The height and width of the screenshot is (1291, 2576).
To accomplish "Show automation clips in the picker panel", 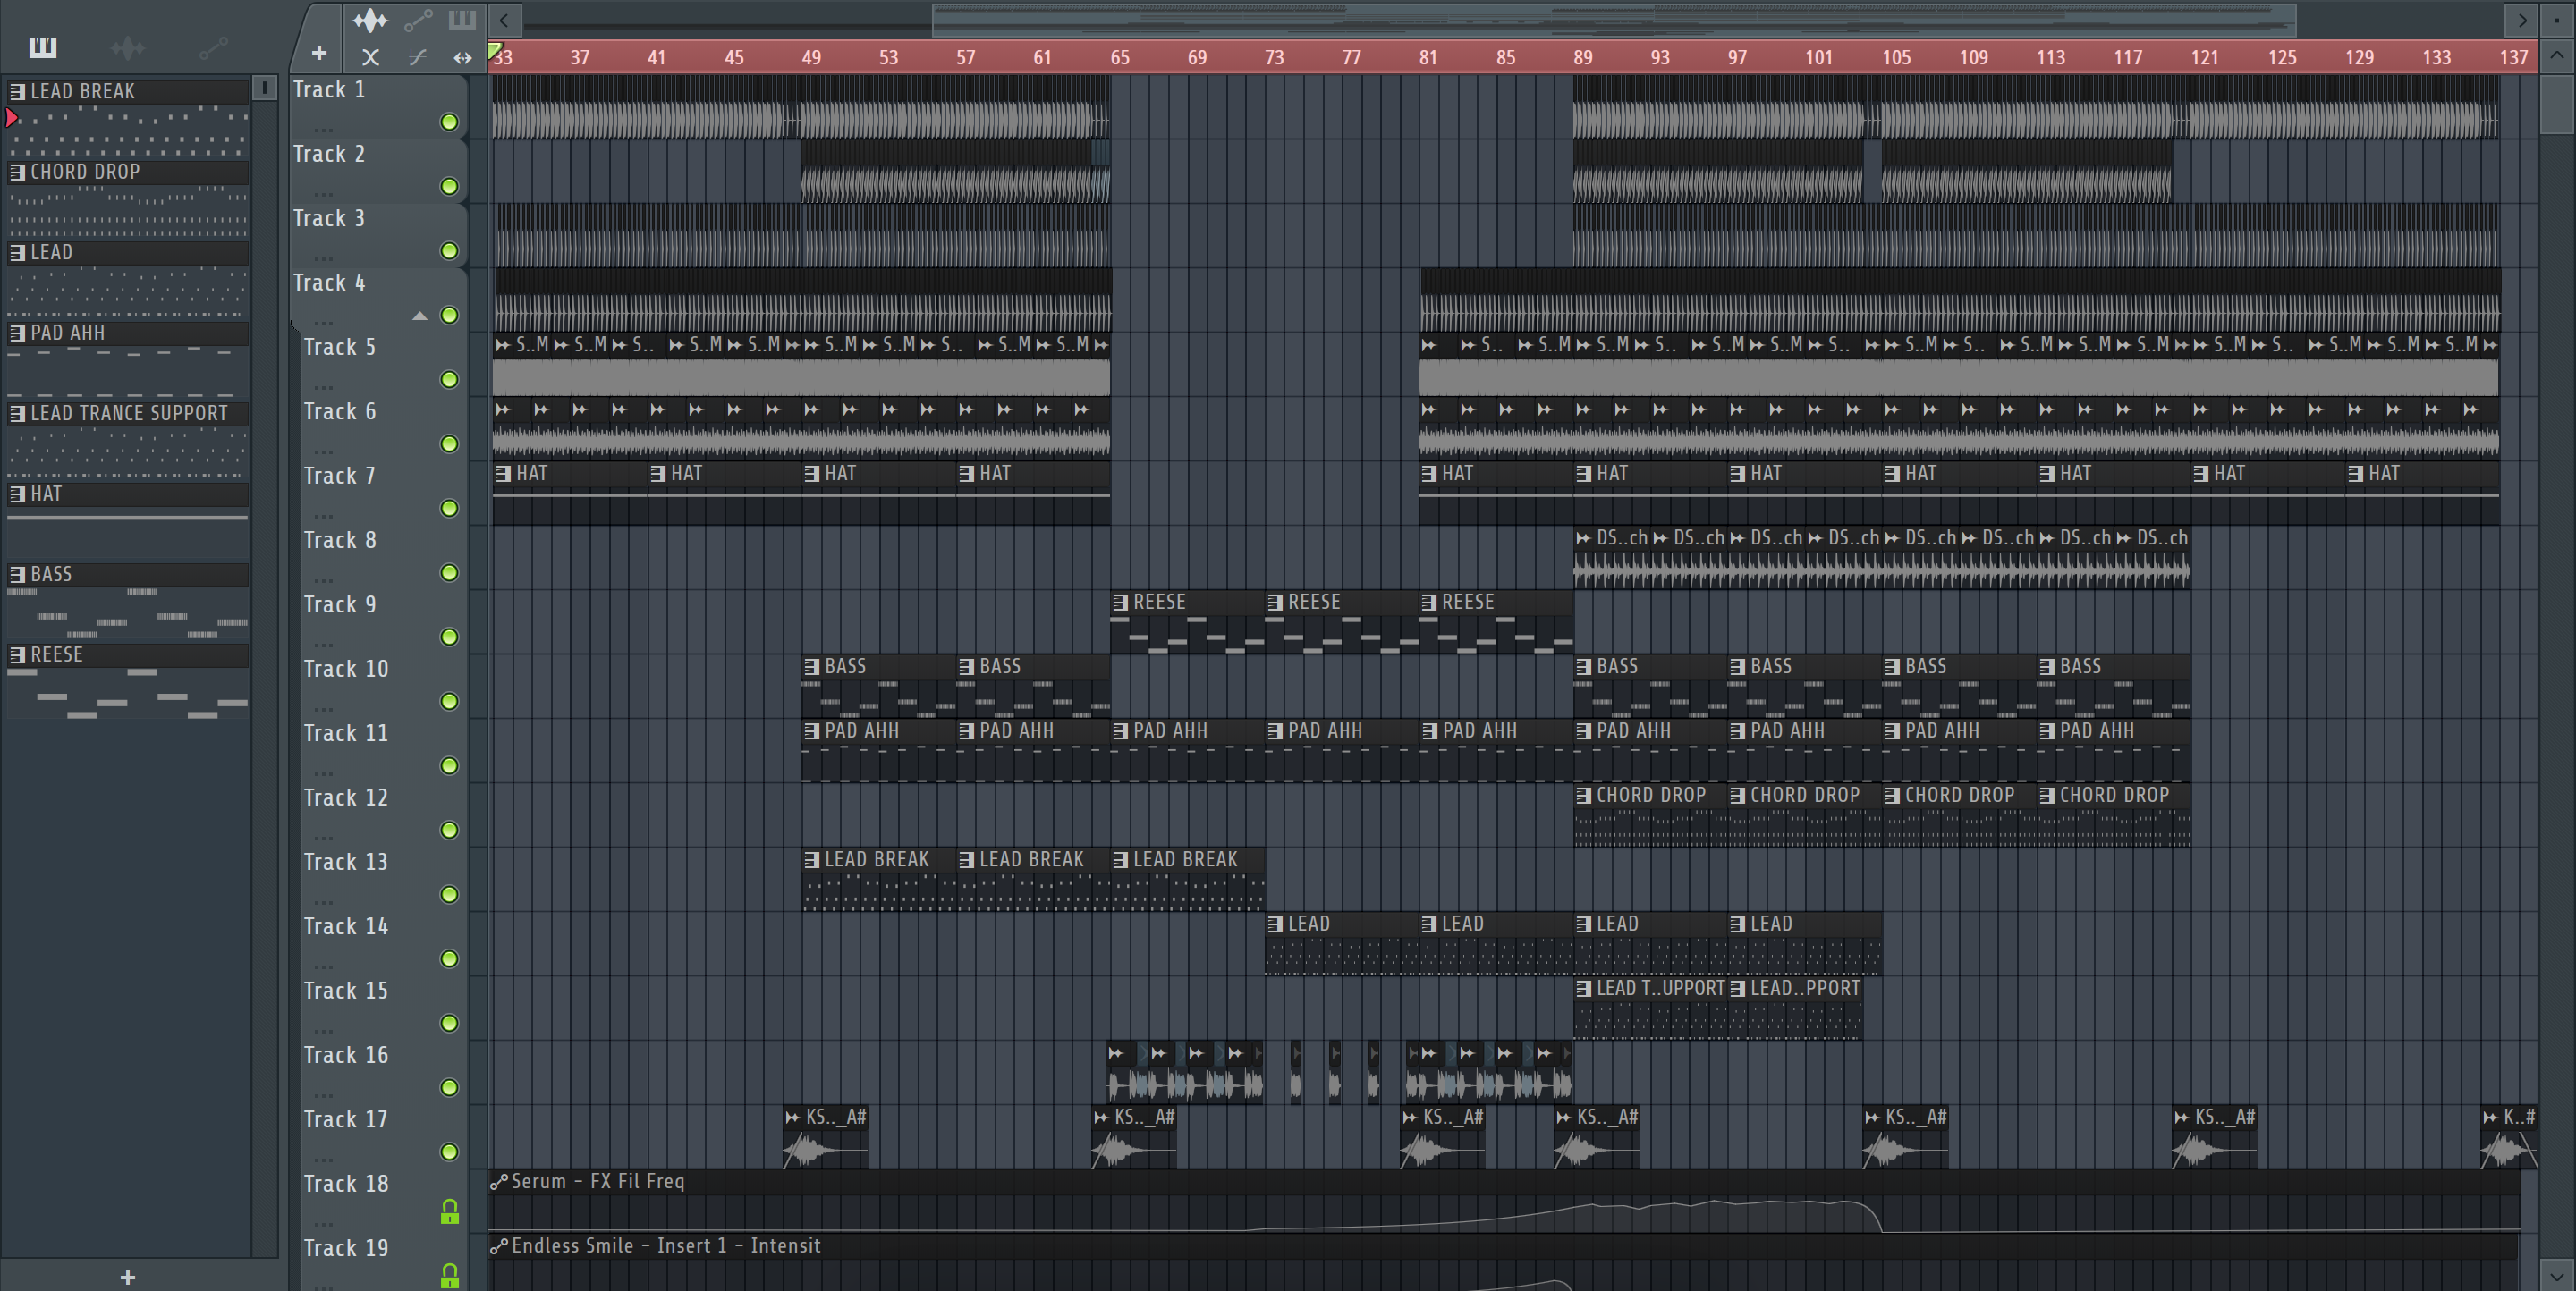I will tap(213, 47).
